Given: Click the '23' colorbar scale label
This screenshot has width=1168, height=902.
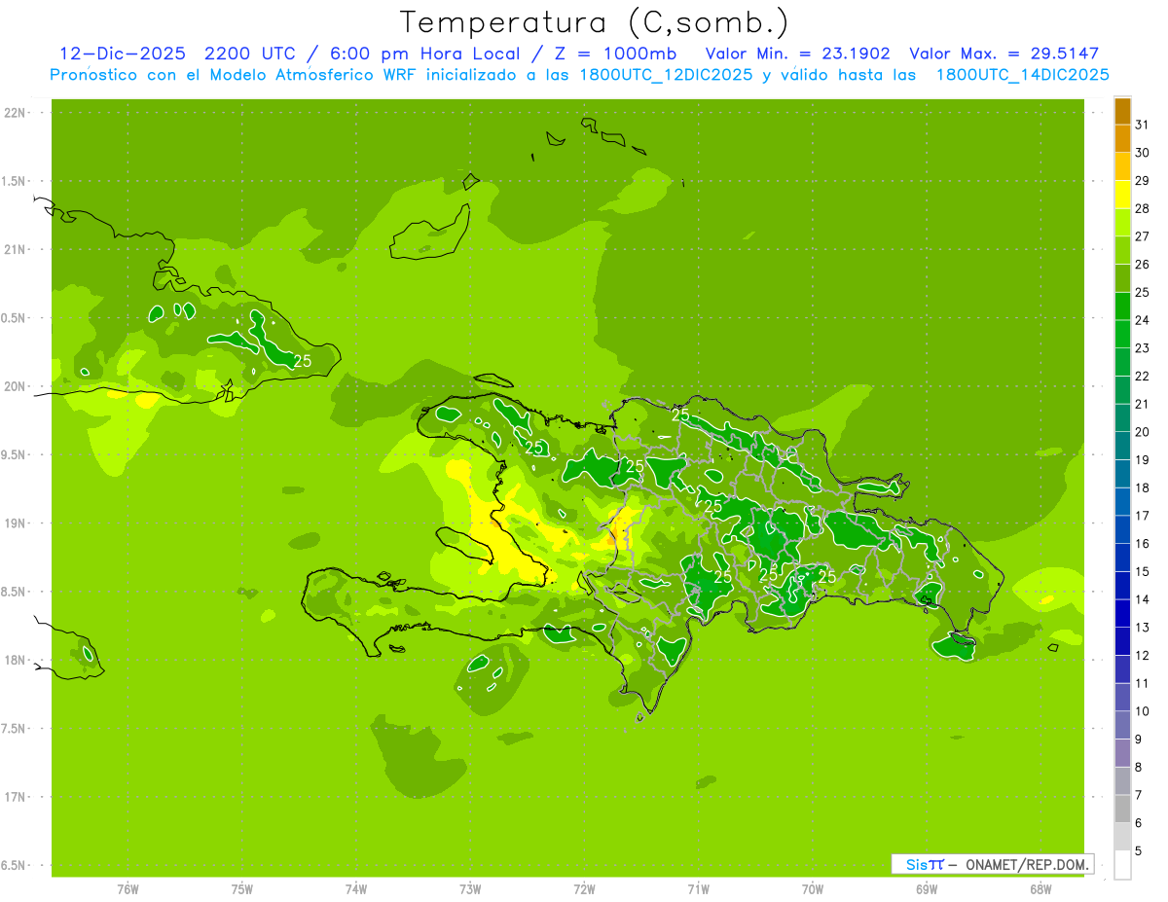Looking at the screenshot, I should click(x=1142, y=348).
